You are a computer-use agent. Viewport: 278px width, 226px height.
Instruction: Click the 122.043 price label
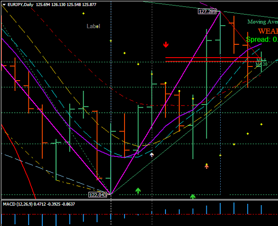[x=98, y=195]
